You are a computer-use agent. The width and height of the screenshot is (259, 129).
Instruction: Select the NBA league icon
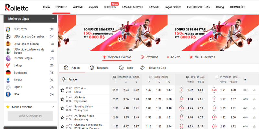tap(8, 94)
